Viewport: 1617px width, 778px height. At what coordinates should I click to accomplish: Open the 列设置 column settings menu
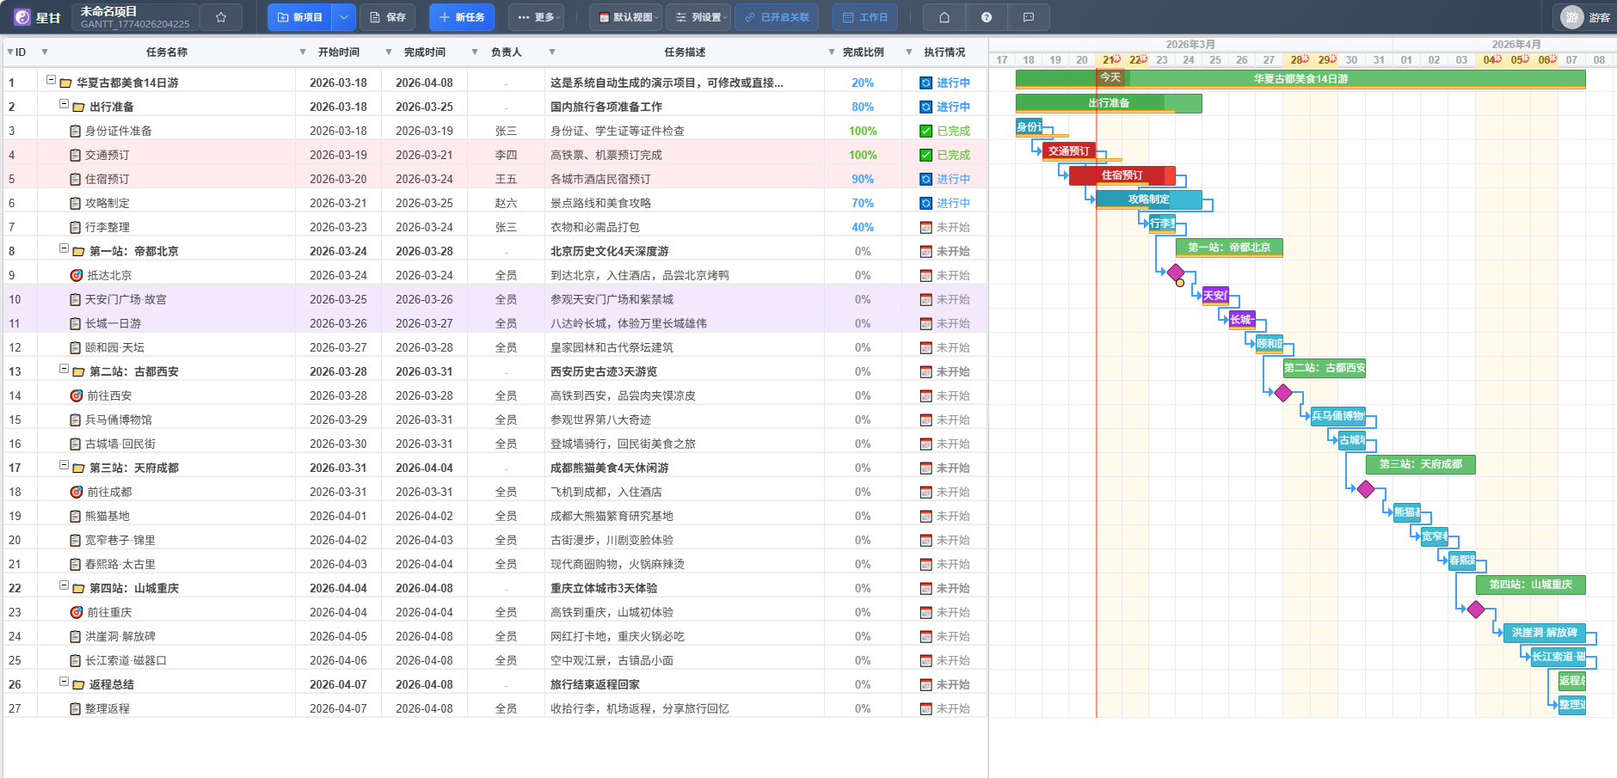pos(698,16)
